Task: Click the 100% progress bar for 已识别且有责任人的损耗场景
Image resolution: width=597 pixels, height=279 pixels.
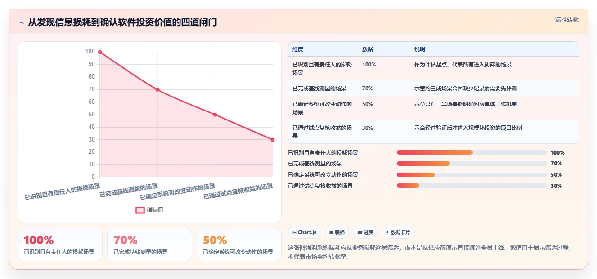Action: [471, 152]
